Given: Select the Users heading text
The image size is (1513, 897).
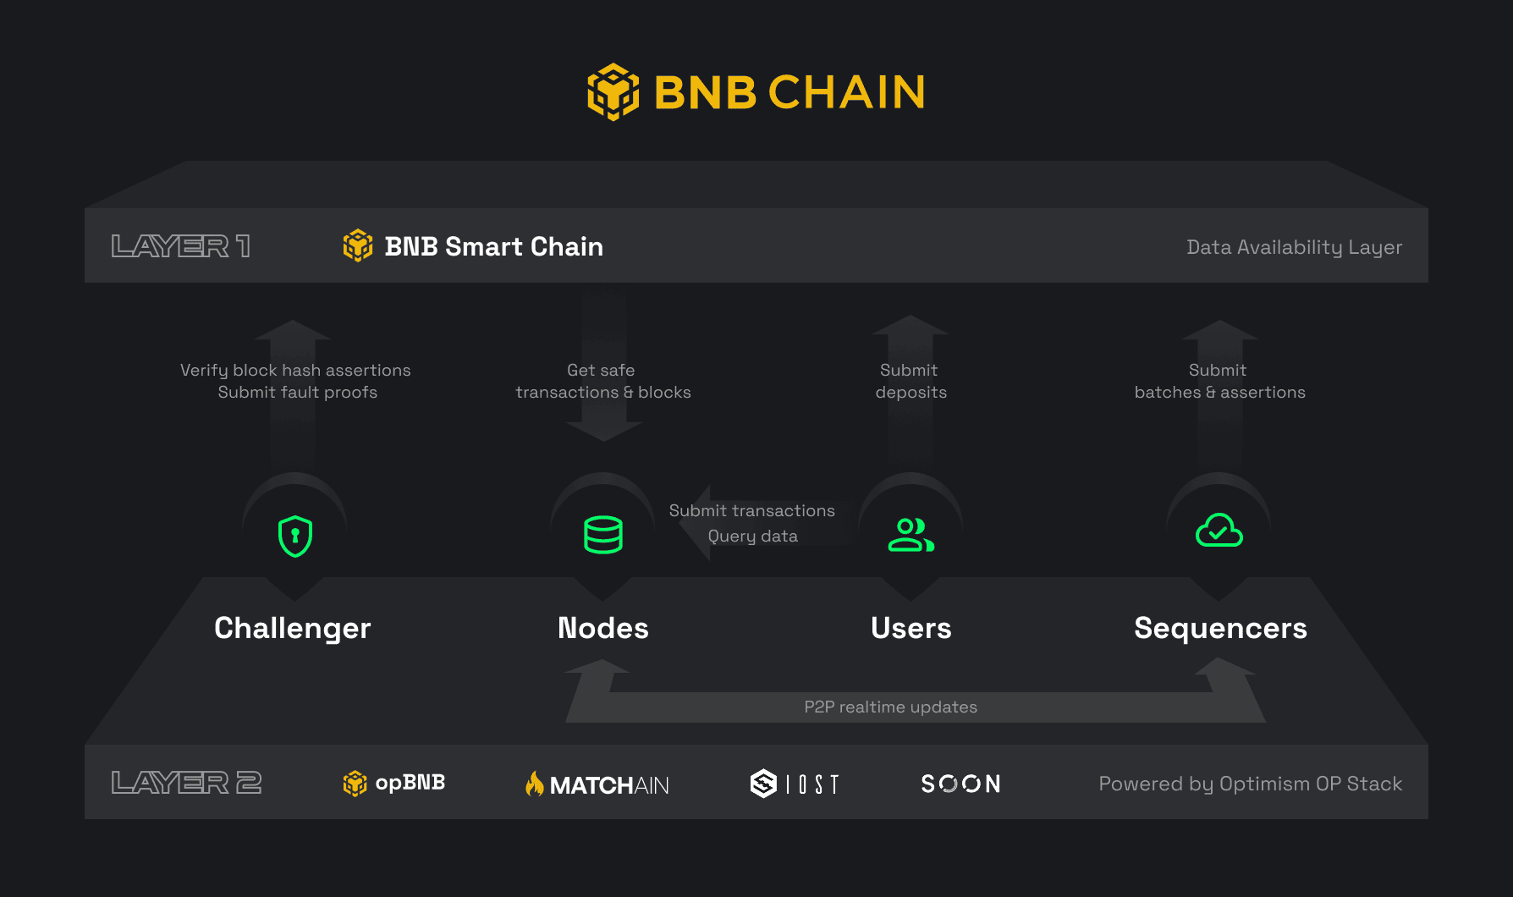Looking at the screenshot, I should [911, 628].
